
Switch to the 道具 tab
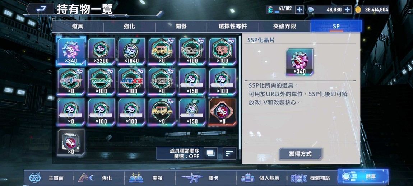[78, 26]
